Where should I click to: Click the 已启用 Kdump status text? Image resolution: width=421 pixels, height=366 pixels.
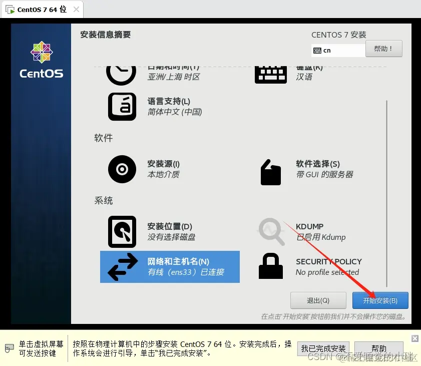click(x=321, y=237)
